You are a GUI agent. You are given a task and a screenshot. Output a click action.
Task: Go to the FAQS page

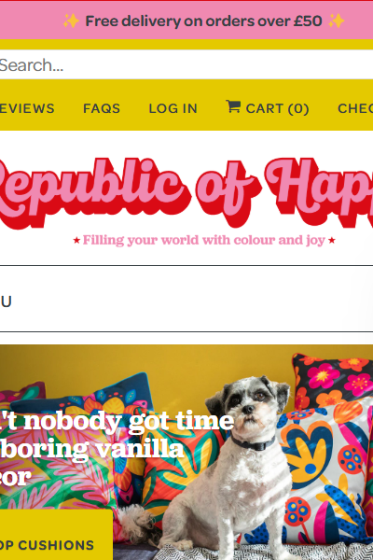[x=102, y=108]
